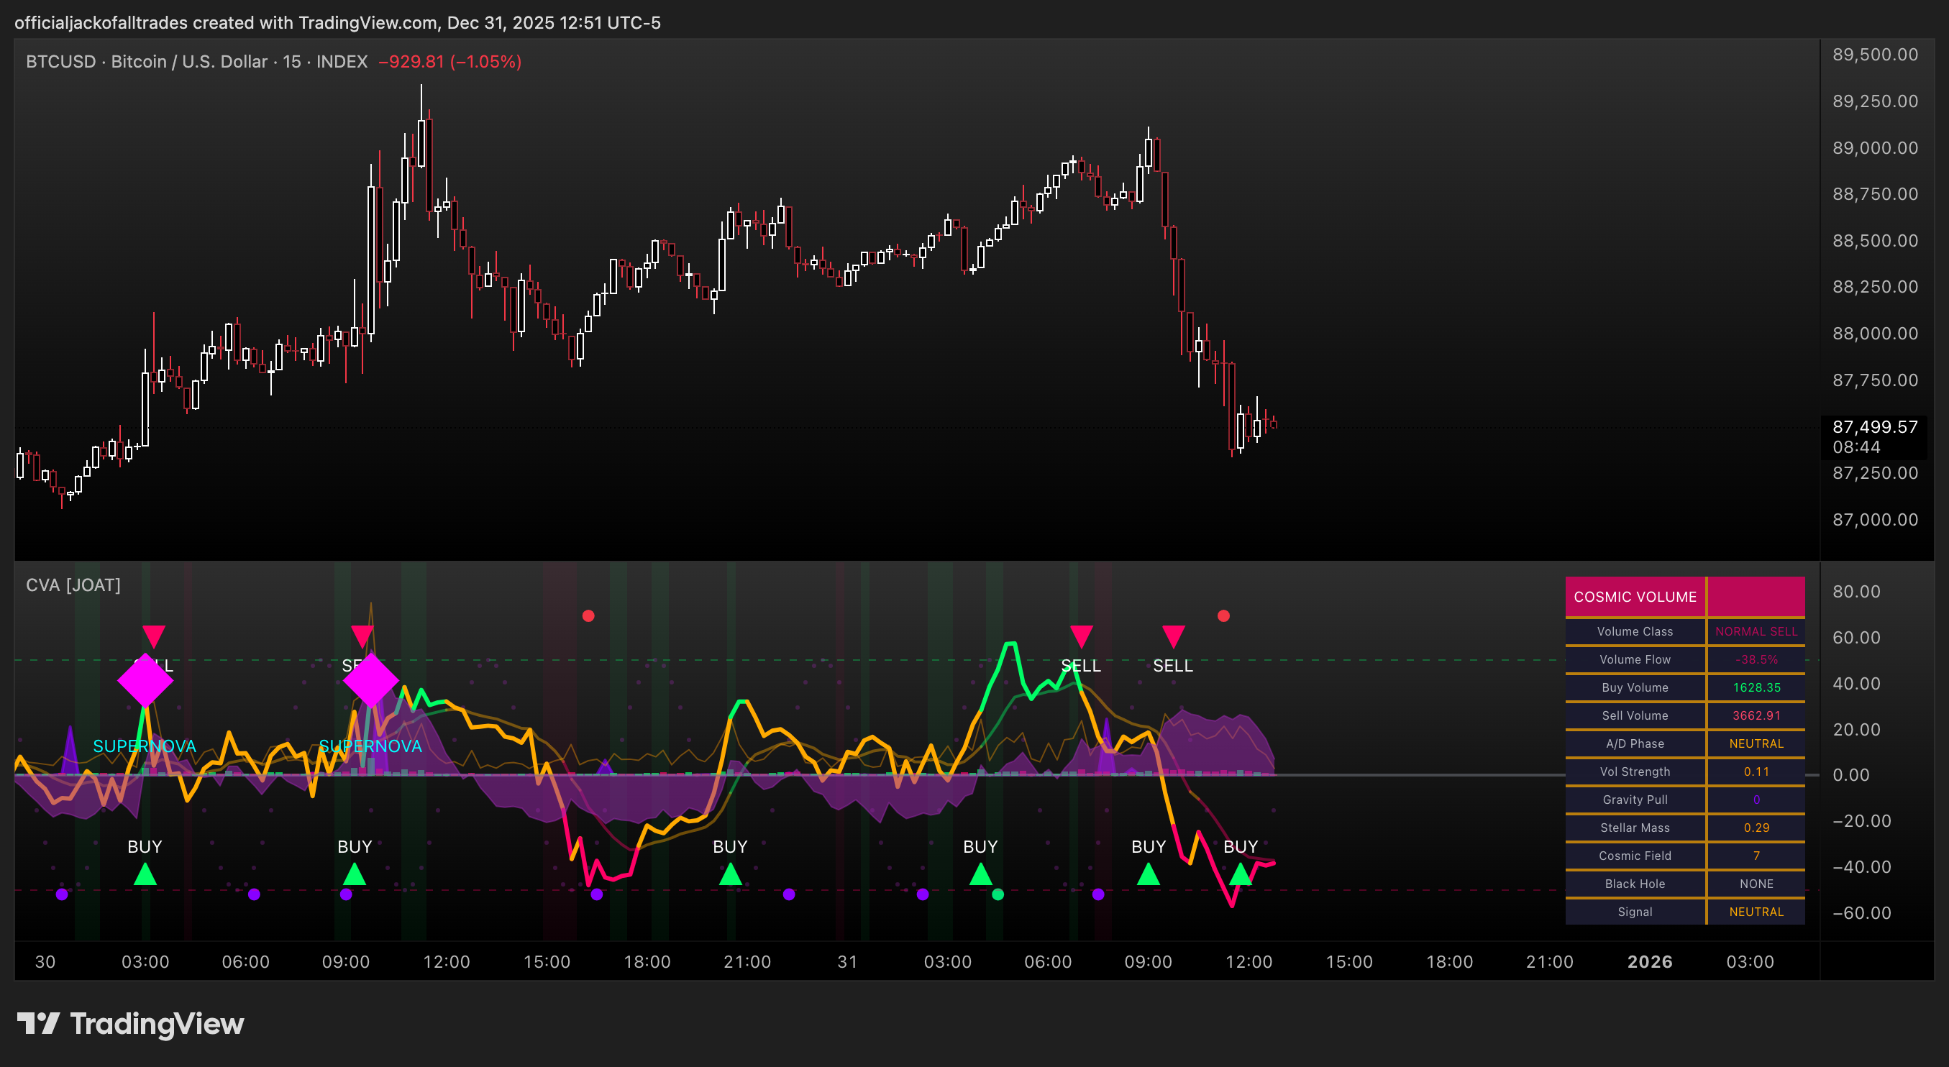The height and width of the screenshot is (1067, 1949).
Task: Click the 89,500.00 price axis label
Action: (x=1875, y=55)
